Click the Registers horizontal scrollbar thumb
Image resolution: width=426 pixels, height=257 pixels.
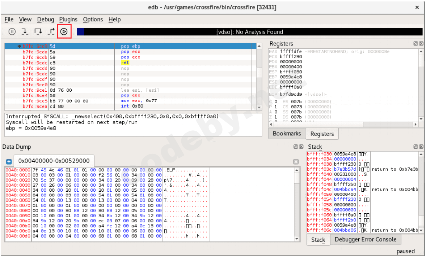coord(318,124)
